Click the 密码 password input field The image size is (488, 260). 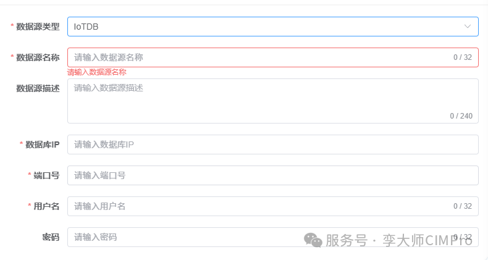point(273,237)
